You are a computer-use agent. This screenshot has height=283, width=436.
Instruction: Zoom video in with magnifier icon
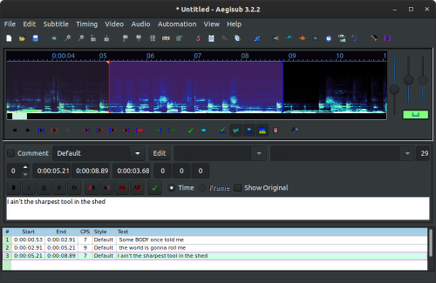67,38
